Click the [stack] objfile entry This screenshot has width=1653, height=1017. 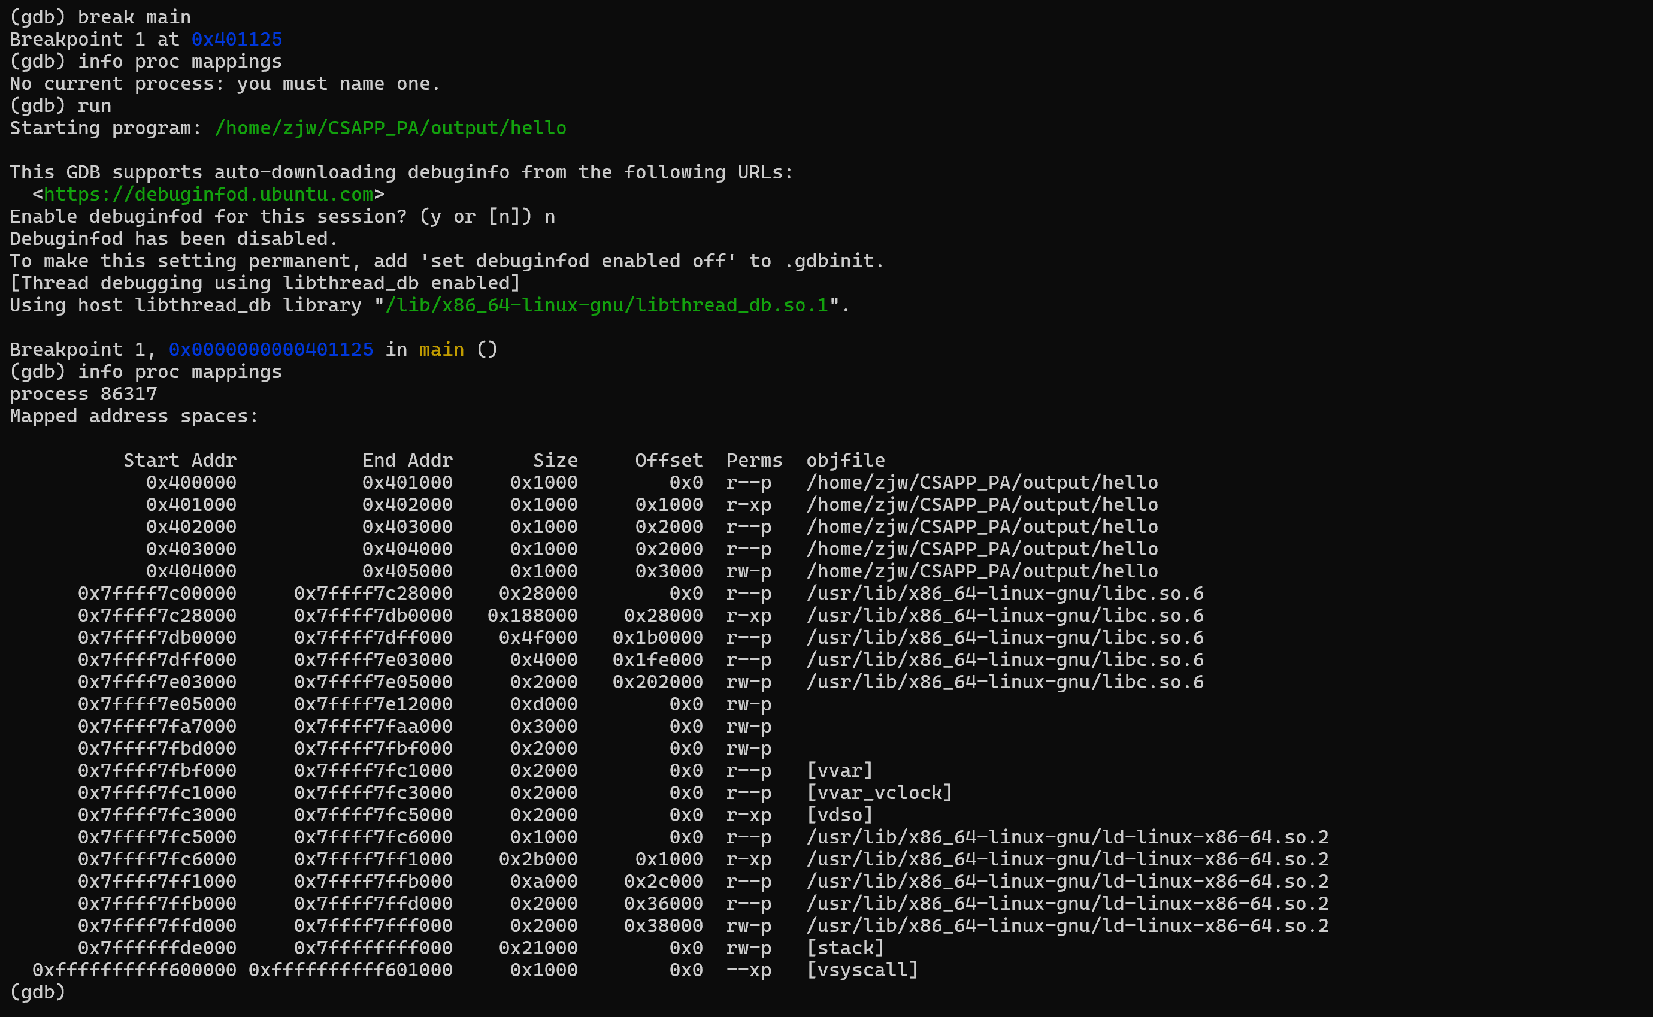point(844,948)
